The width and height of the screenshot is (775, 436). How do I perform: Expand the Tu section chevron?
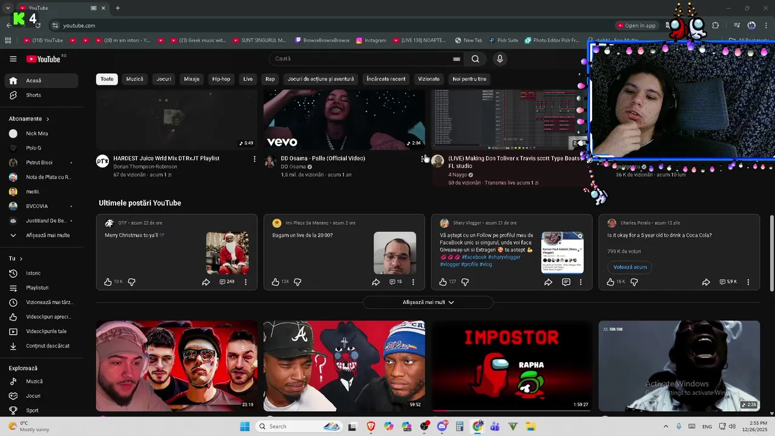tap(21, 259)
